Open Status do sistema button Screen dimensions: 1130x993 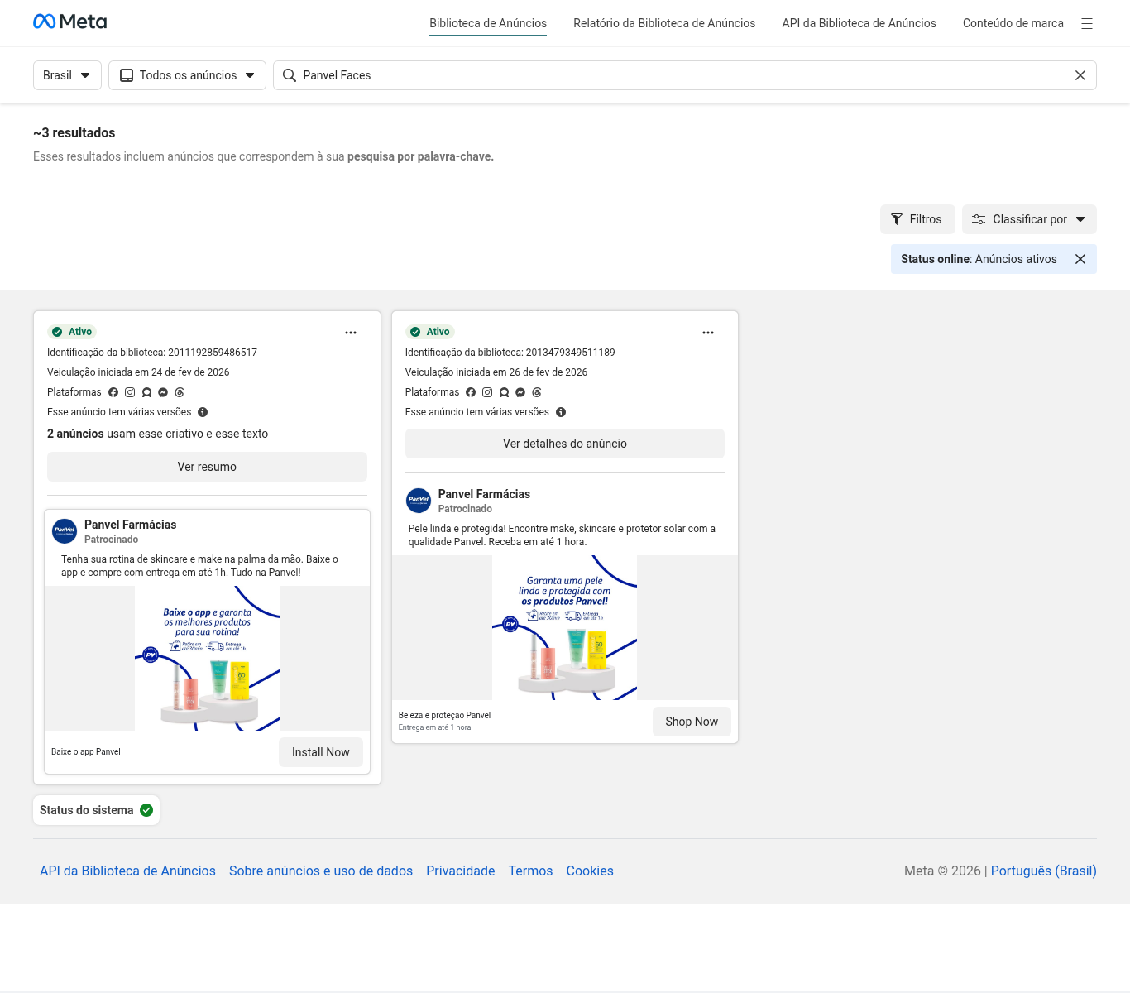[x=97, y=810]
